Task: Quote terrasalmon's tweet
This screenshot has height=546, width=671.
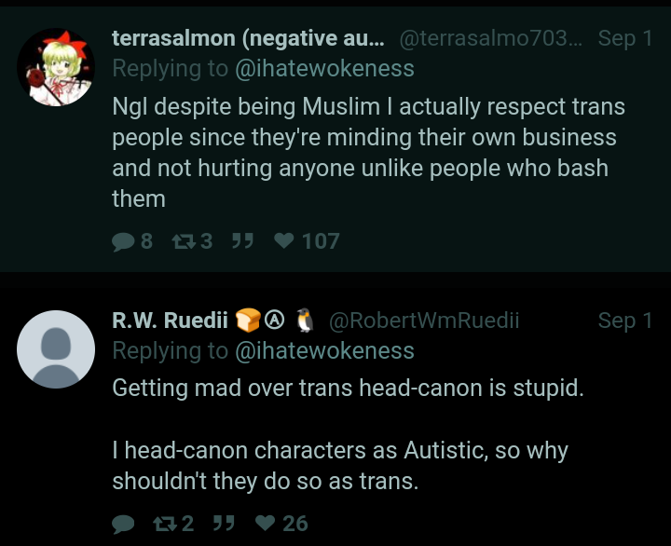Action: pyautogui.click(x=242, y=241)
